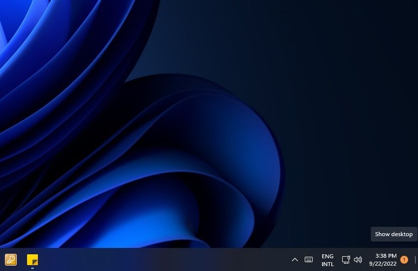Screen dimensions: 418x271
Task: Open the orange notification count badge
Action: pos(404,260)
